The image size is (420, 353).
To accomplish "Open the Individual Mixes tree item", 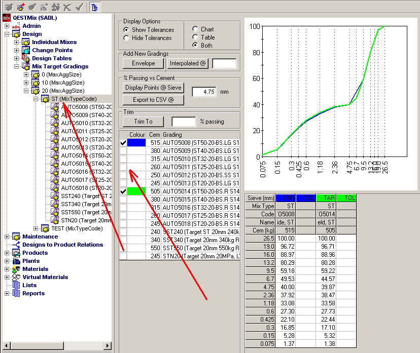I will click(x=54, y=42).
